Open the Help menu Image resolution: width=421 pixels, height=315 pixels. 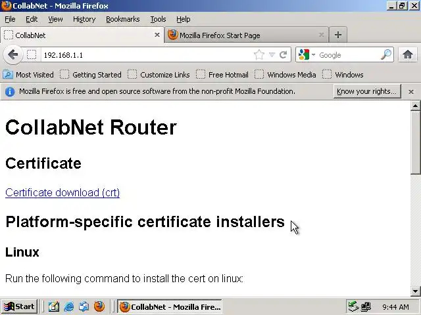[183, 19]
